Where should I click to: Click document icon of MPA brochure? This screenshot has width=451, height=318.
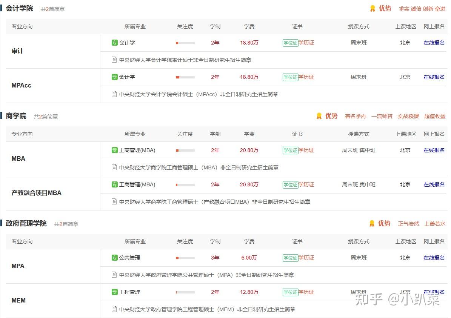[x=114, y=275]
